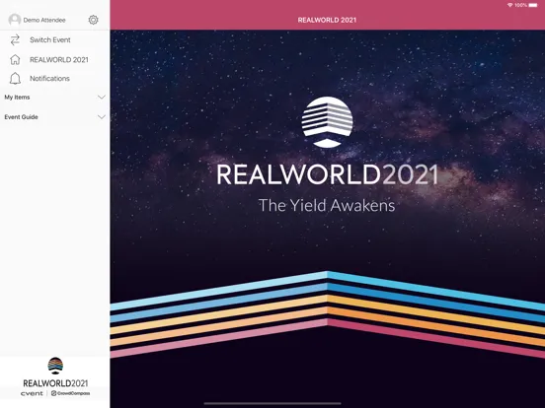Click the Switch Event arrows icon

click(x=15, y=40)
